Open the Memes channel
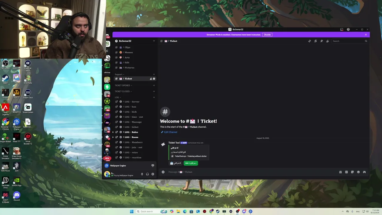This screenshot has height=215, width=382. (135, 52)
